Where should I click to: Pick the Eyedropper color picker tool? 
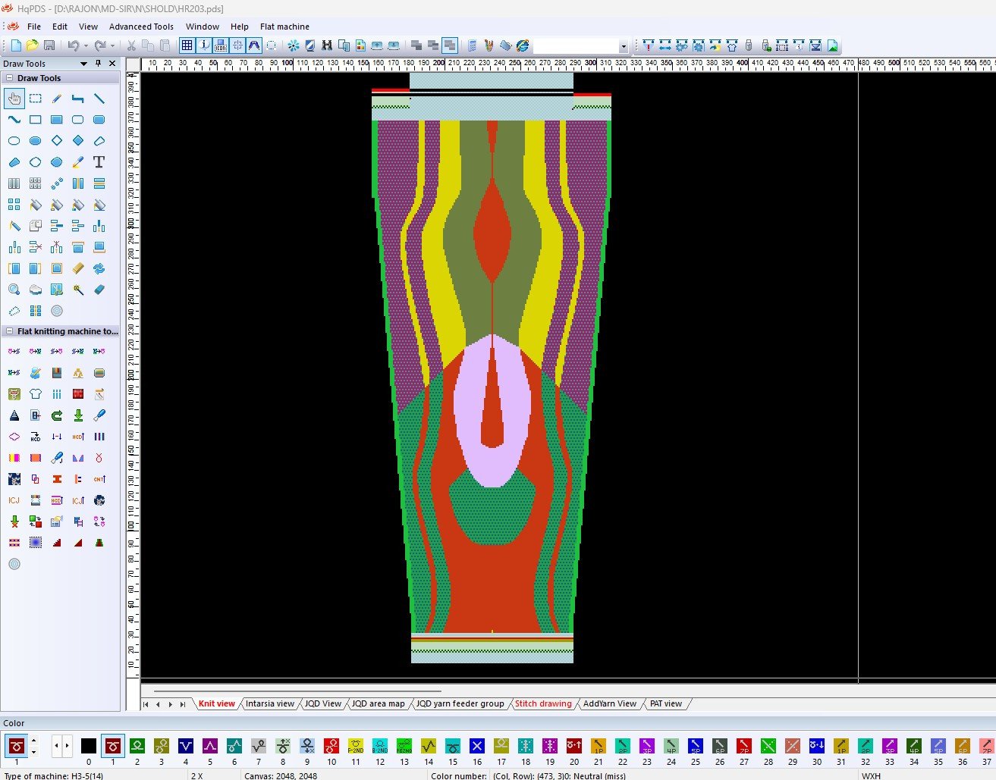pyautogui.click(x=78, y=162)
